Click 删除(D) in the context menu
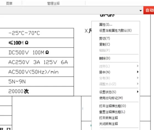Image resolution: width=154 pixels, height=130 pixels. pyautogui.click(x=116, y=58)
